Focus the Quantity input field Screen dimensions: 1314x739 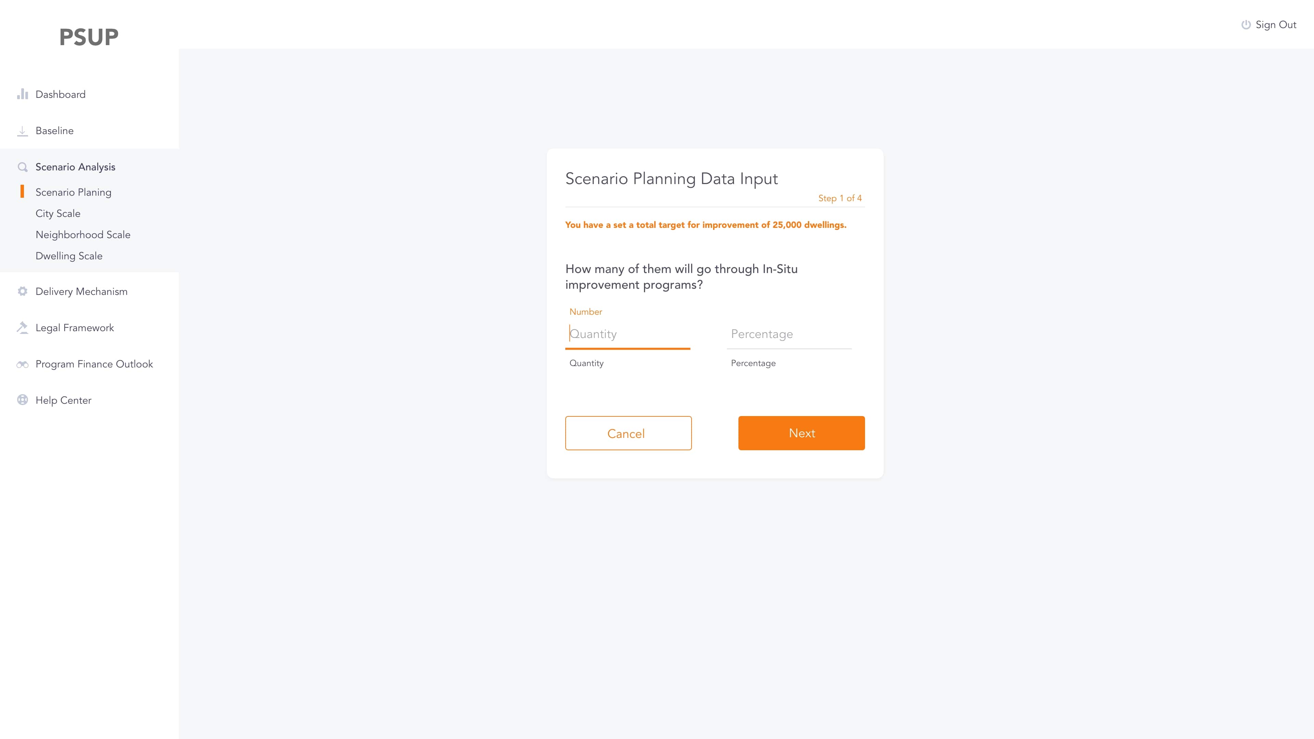(628, 334)
